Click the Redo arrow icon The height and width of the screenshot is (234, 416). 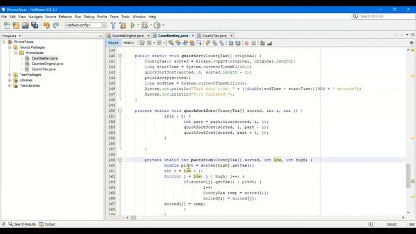56,25
